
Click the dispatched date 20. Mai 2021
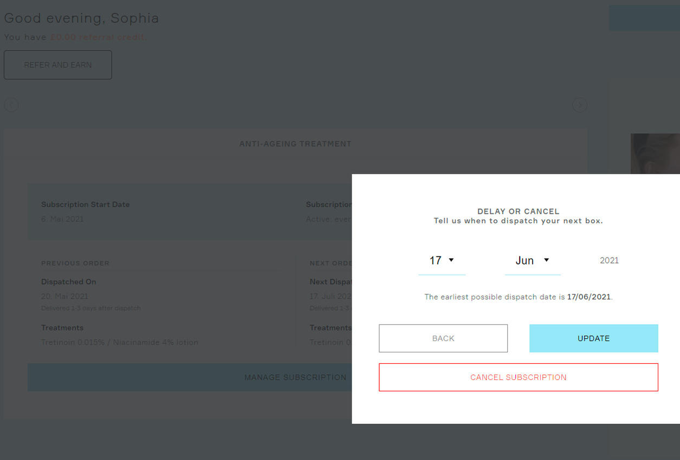pos(64,297)
